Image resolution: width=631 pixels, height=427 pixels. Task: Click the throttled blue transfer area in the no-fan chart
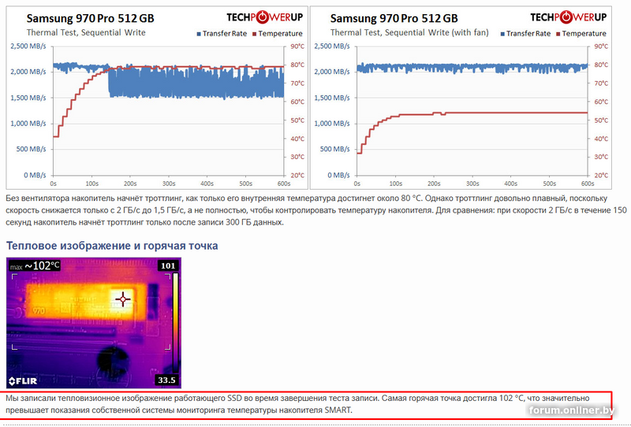(x=196, y=84)
